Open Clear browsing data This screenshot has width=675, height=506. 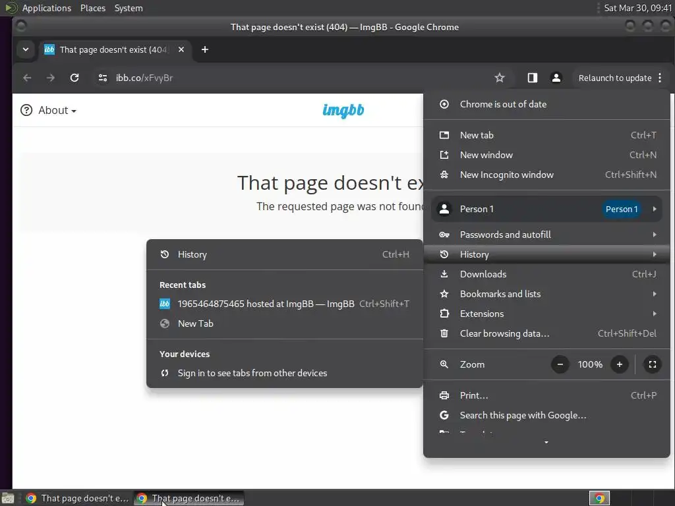click(x=546, y=333)
